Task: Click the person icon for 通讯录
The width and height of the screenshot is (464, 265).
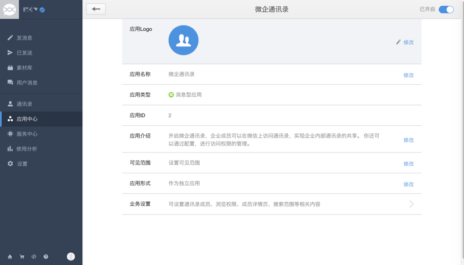Action: click(10, 104)
